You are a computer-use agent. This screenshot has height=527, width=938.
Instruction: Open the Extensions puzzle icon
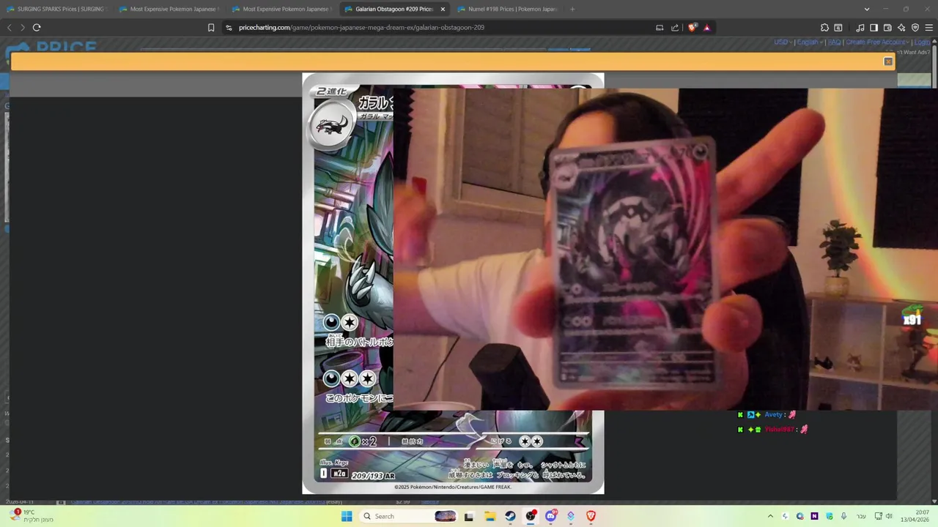(824, 28)
